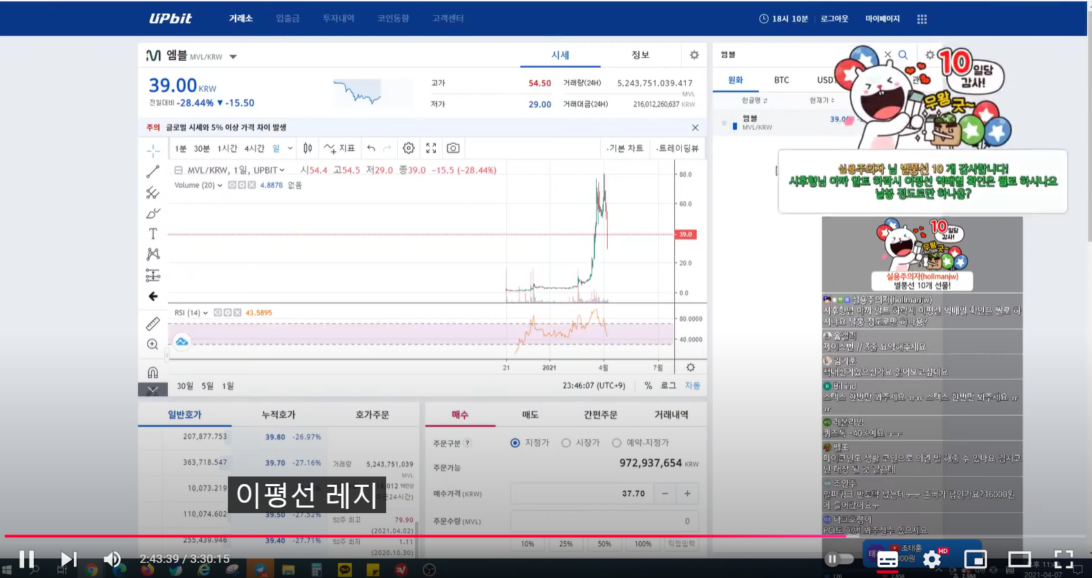The image size is (1092, 578).
Task: Select the pitchfork drawing tool
Action: tap(153, 193)
